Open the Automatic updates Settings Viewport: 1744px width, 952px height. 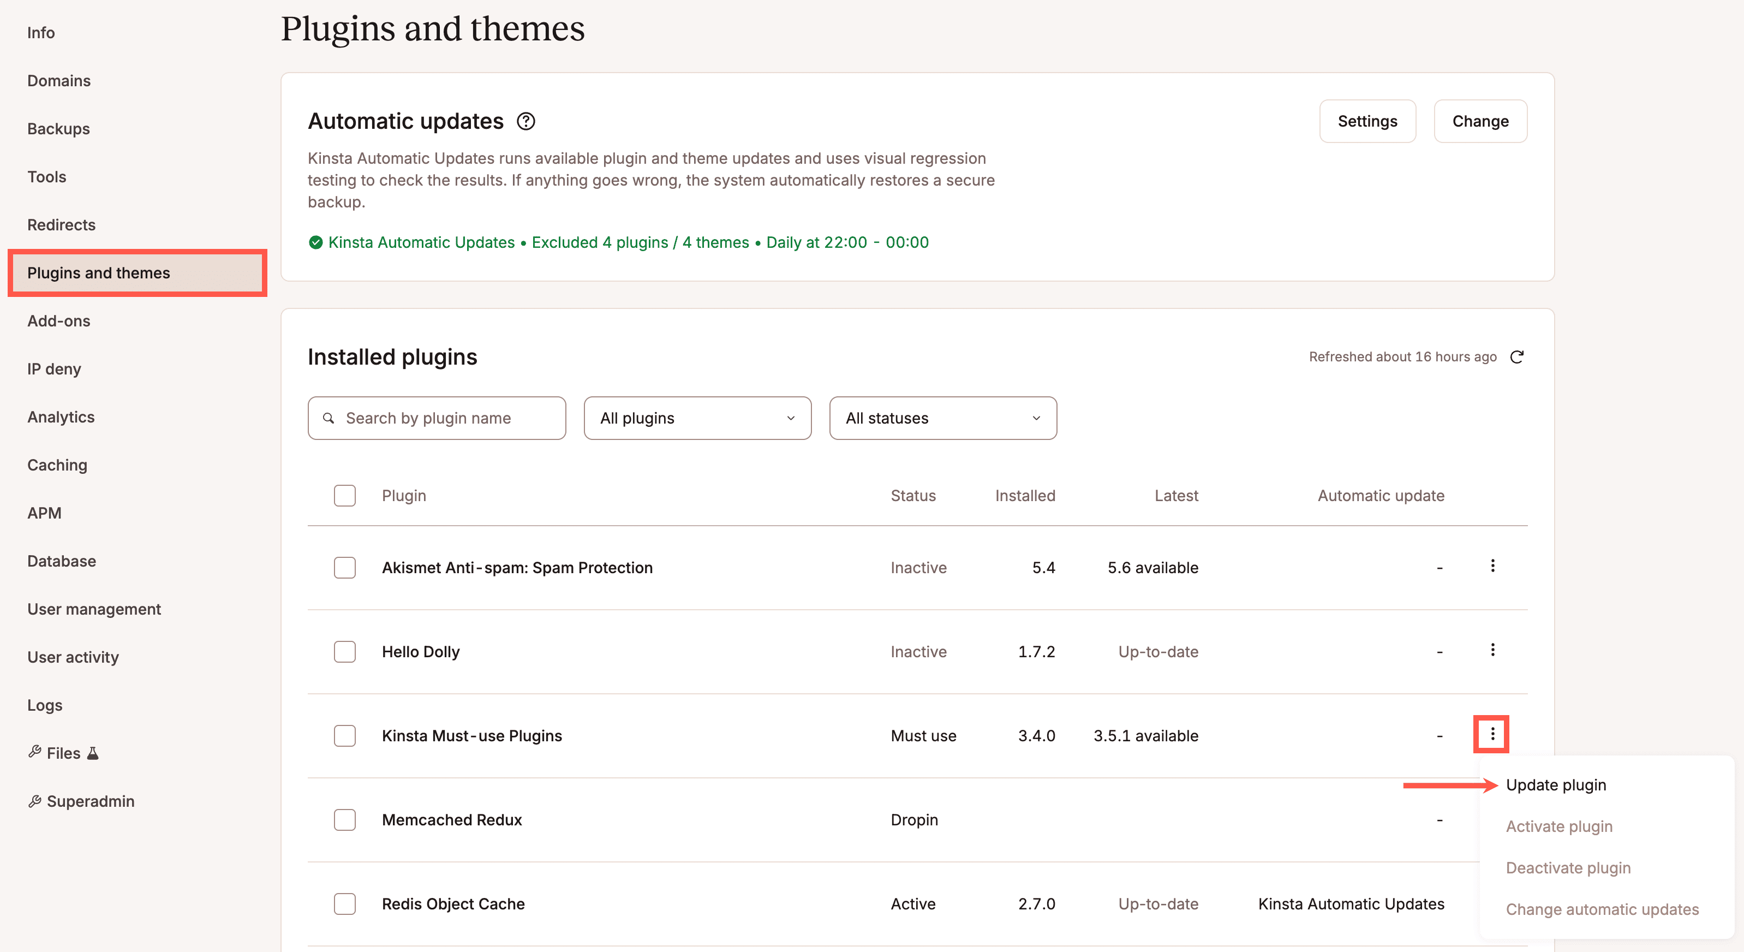tap(1367, 121)
